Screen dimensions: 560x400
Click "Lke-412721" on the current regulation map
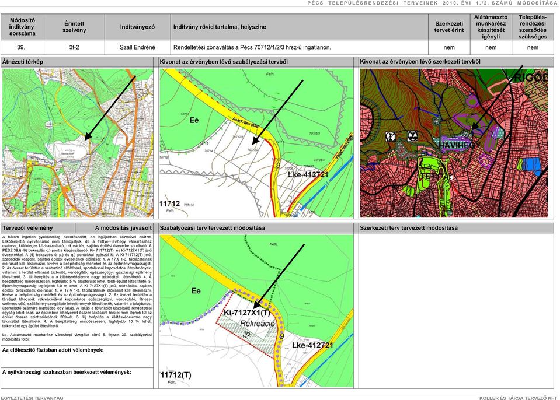308,175
